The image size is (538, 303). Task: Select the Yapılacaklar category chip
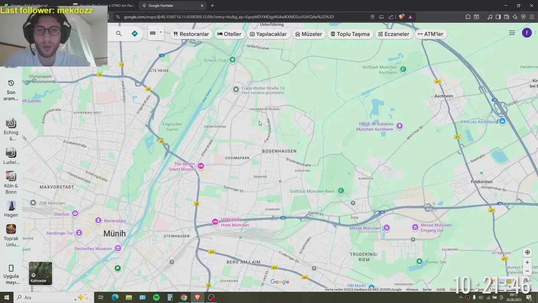[268, 34]
